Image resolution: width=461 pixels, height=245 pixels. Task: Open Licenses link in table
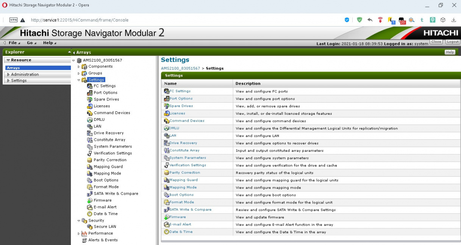click(x=177, y=113)
